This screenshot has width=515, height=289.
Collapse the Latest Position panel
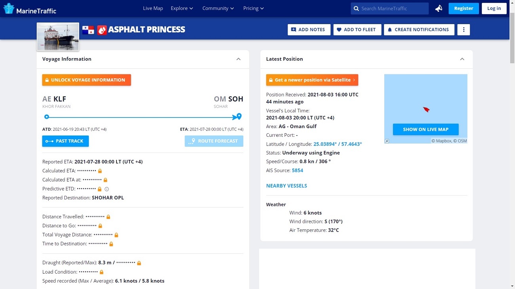point(462,59)
